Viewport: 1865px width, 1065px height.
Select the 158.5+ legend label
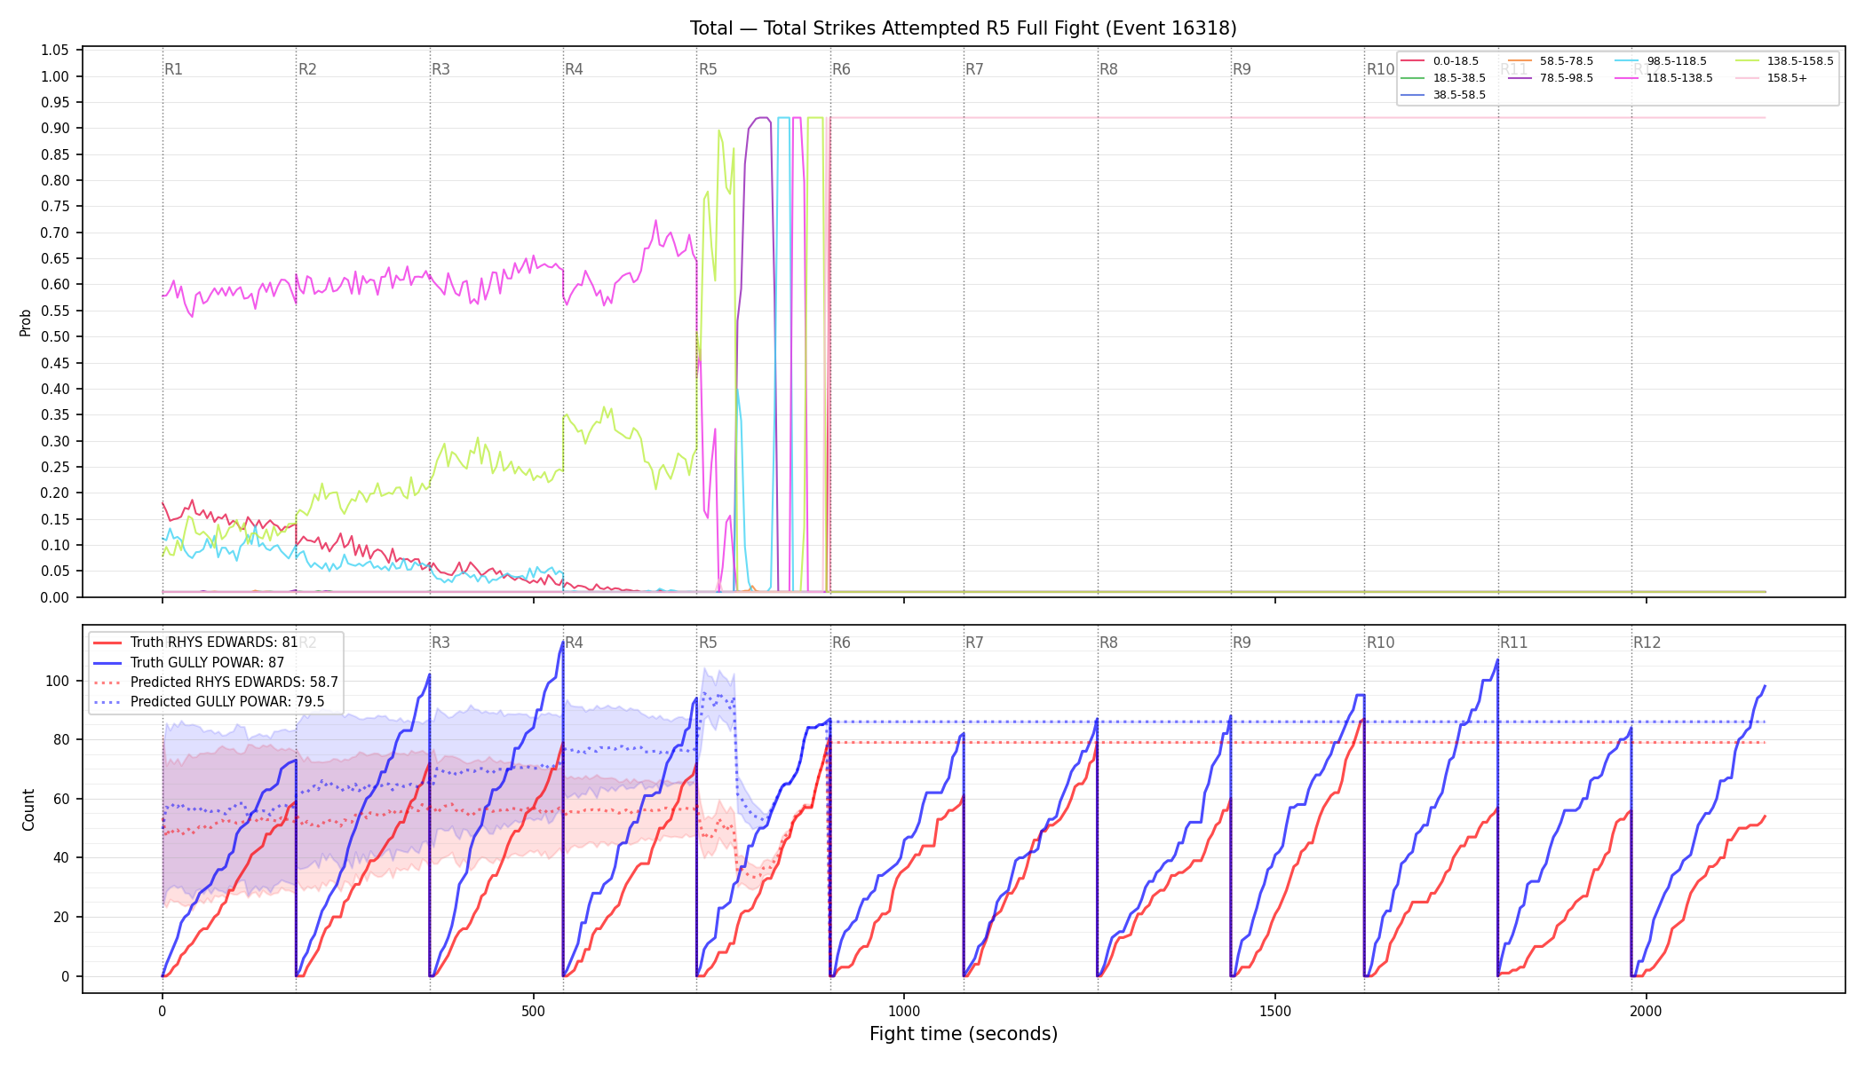click(1787, 78)
